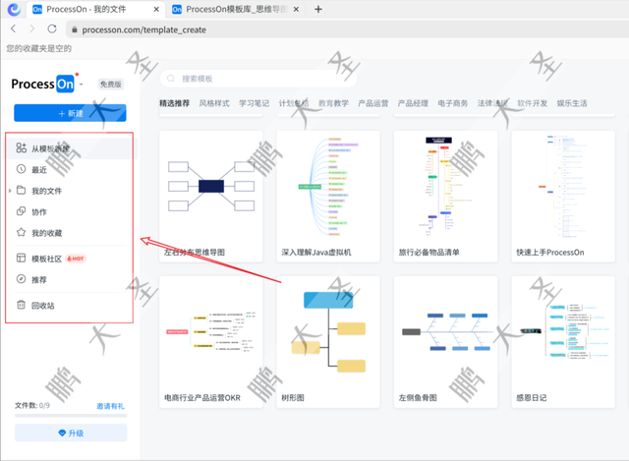Open the 快速上手ProcessOn template thumbnail
This screenshot has width=629, height=461.
[x=563, y=187]
